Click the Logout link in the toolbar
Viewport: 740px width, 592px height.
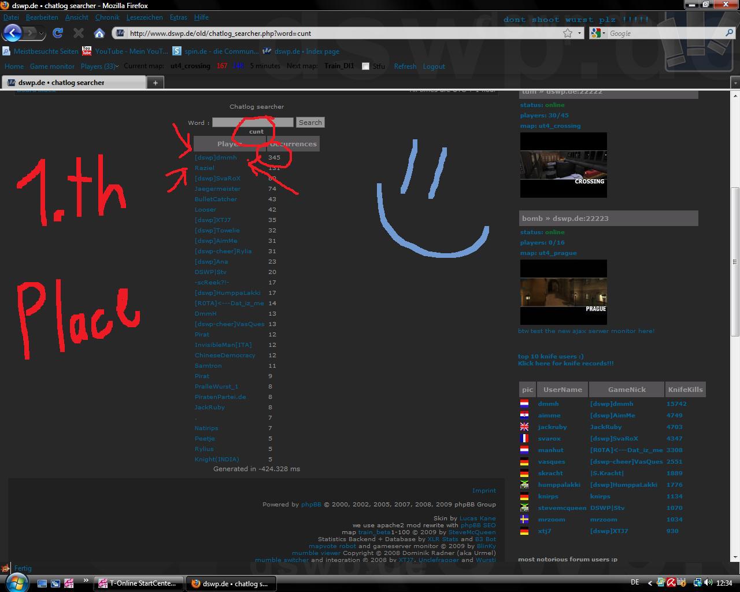(434, 66)
